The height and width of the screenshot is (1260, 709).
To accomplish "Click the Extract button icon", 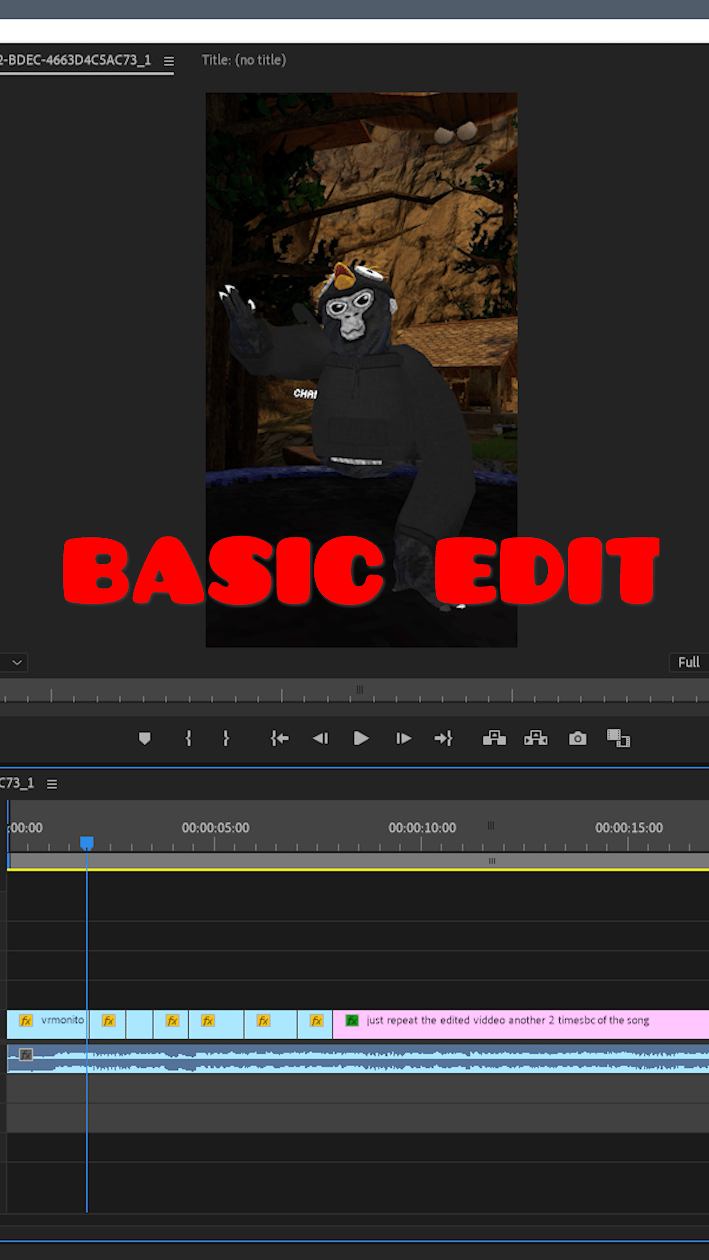I will [x=536, y=738].
